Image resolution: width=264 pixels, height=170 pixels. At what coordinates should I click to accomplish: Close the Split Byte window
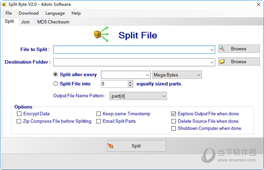coord(258,4)
